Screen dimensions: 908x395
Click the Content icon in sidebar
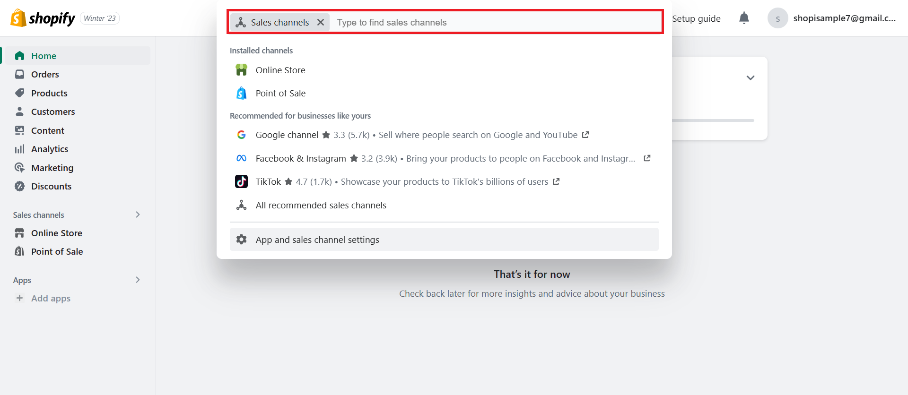[19, 130]
